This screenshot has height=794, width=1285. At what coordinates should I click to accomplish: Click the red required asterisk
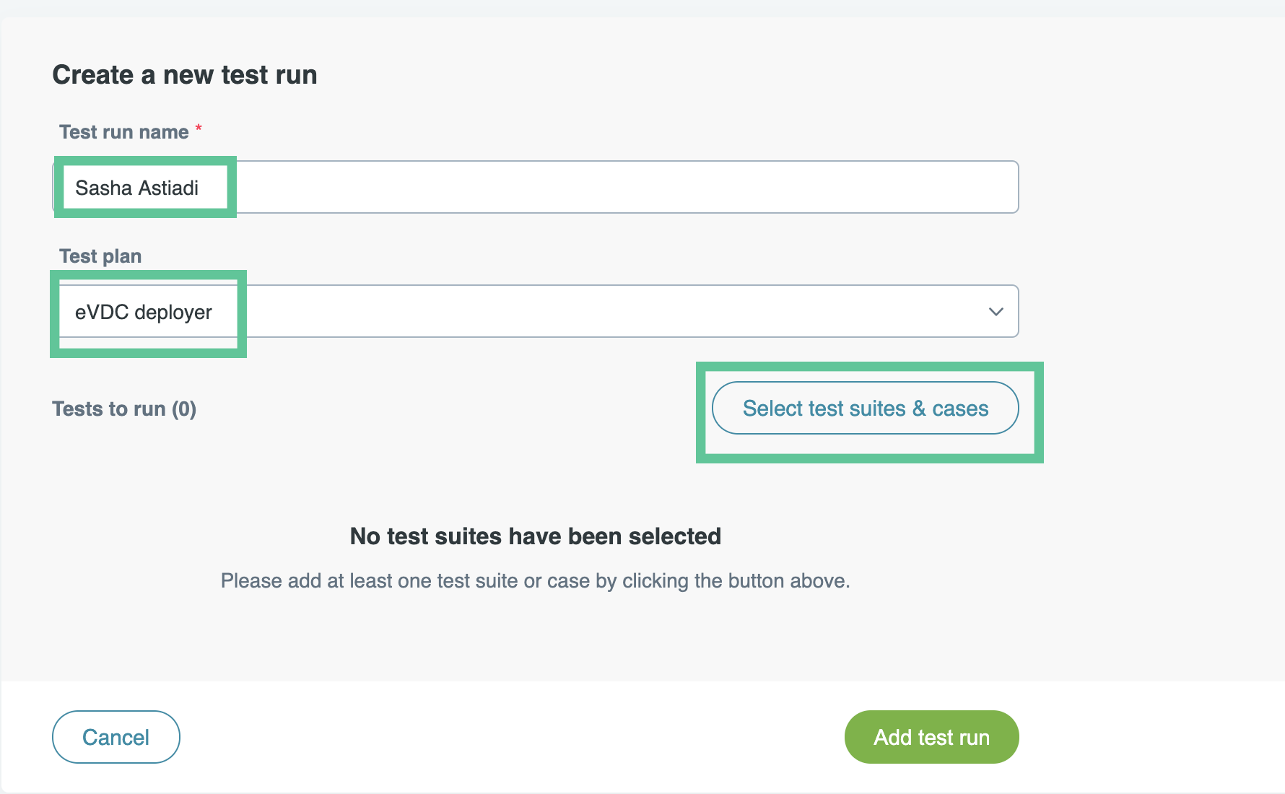[x=199, y=129]
